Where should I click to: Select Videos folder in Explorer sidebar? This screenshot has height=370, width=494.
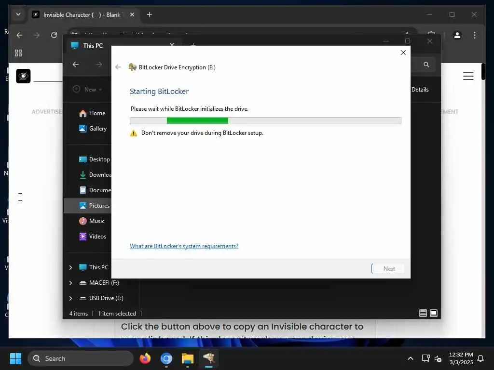92,236
